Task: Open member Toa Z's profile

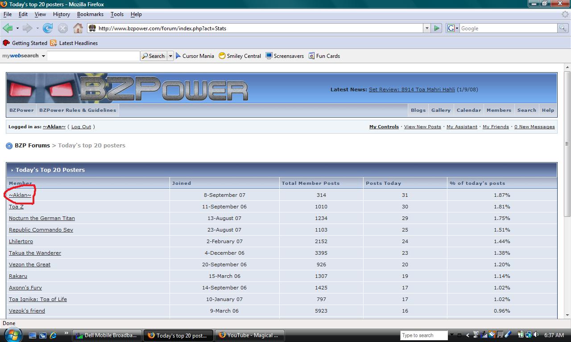Action: point(16,207)
